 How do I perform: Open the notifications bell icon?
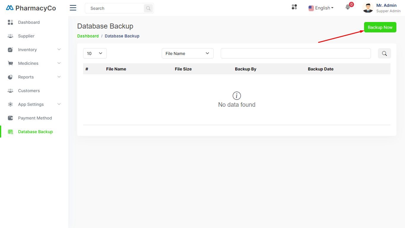348,7
